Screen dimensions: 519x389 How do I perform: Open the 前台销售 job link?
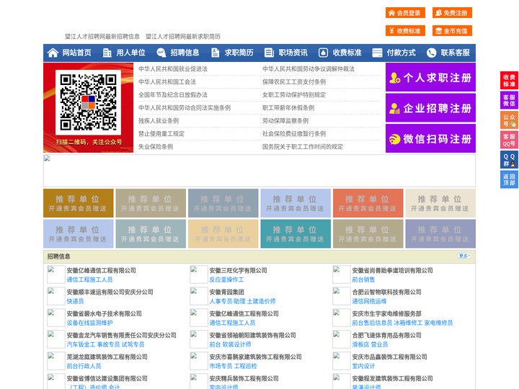tap(363, 280)
